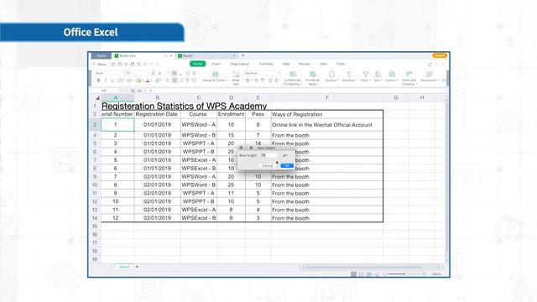
Task: Click the new tab plus button
Action: 243,56
